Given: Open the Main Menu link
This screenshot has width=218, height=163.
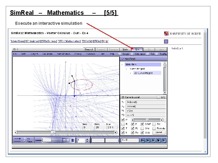Looking at the screenshot, I should (x=18, y=41).
